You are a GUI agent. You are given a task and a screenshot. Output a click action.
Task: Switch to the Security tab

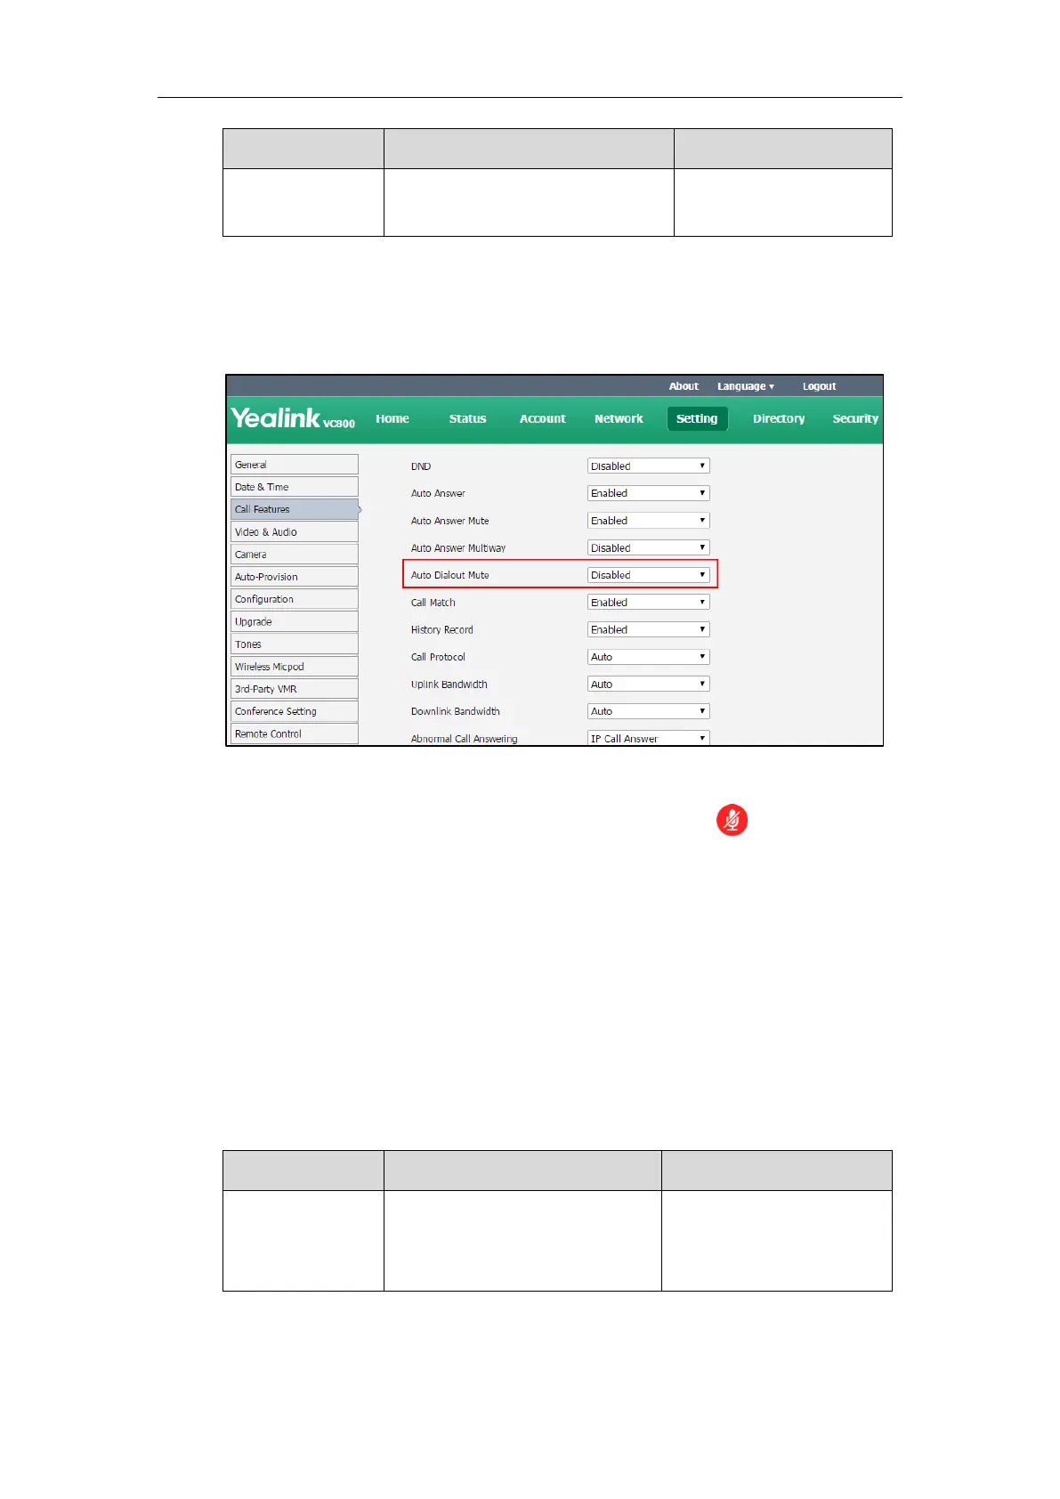855,418
